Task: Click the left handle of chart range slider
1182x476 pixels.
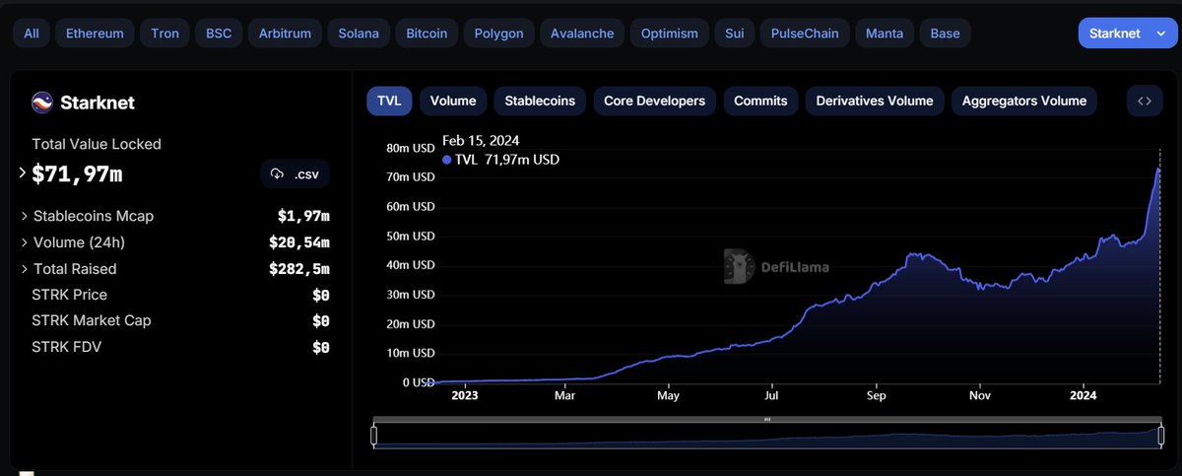Action: click(374, 435)
